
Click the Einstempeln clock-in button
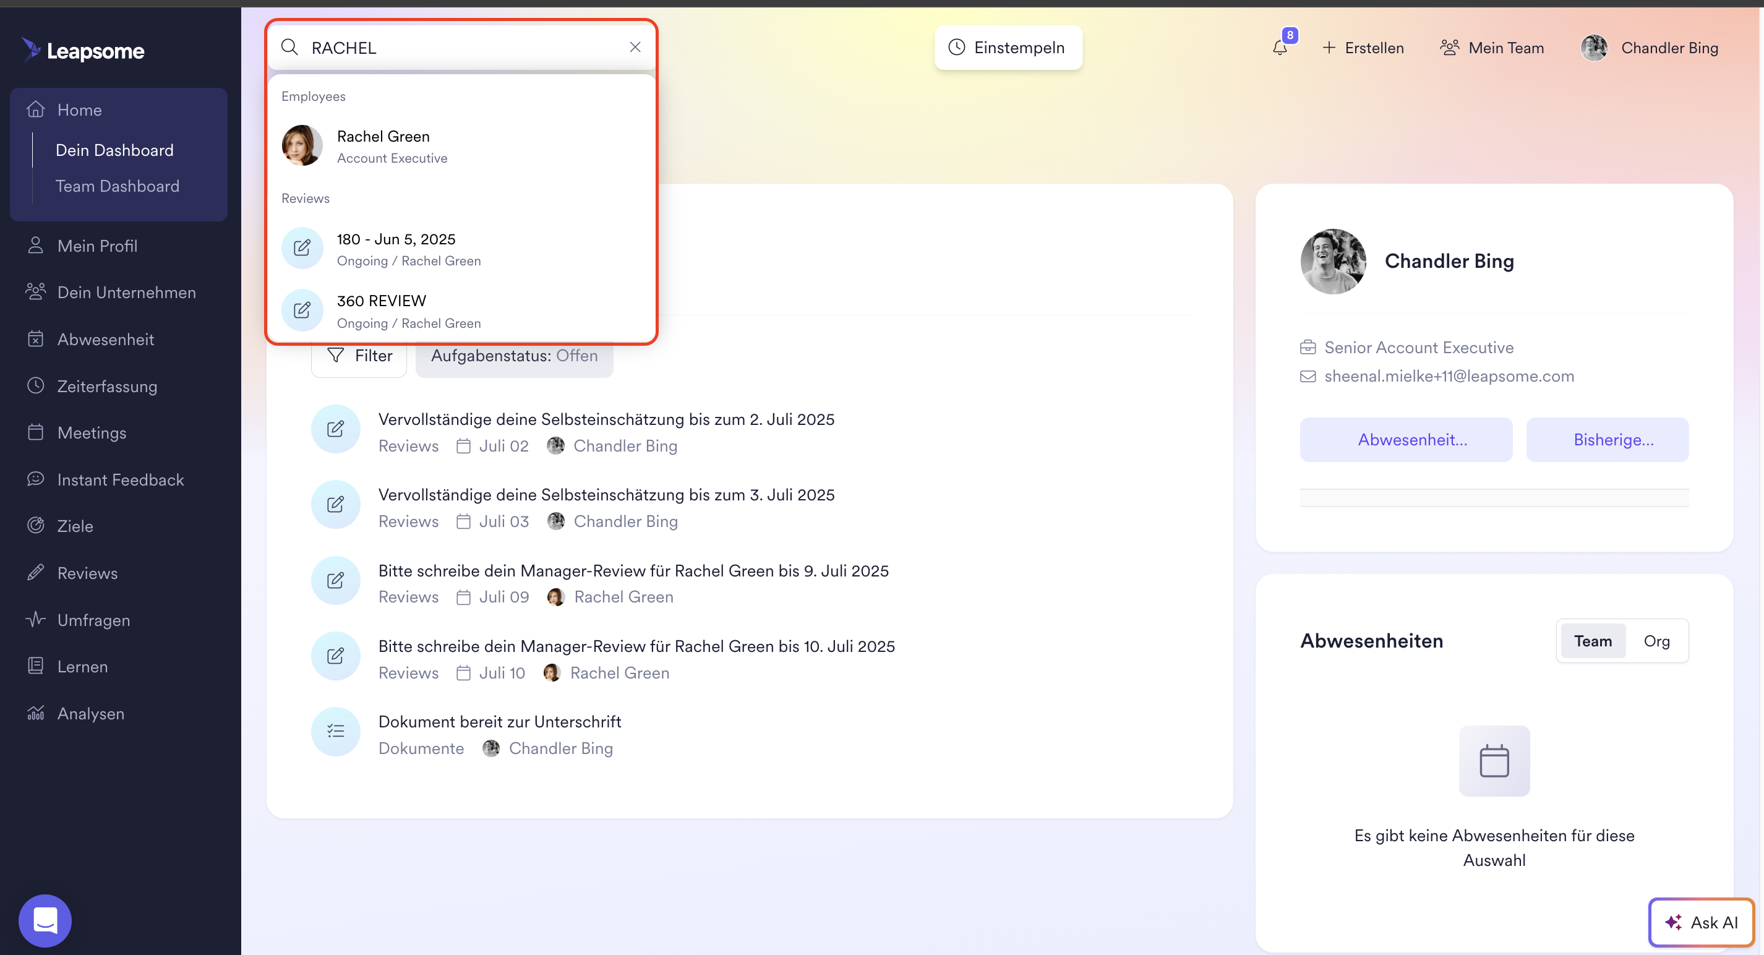[x=1008, y=47]
